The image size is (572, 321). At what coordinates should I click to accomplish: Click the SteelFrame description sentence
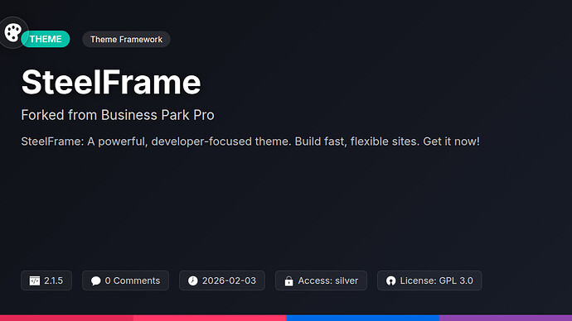click(250, 141)
